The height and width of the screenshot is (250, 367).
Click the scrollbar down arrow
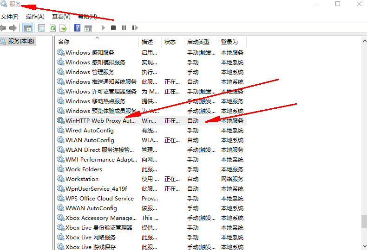[364, 246]
